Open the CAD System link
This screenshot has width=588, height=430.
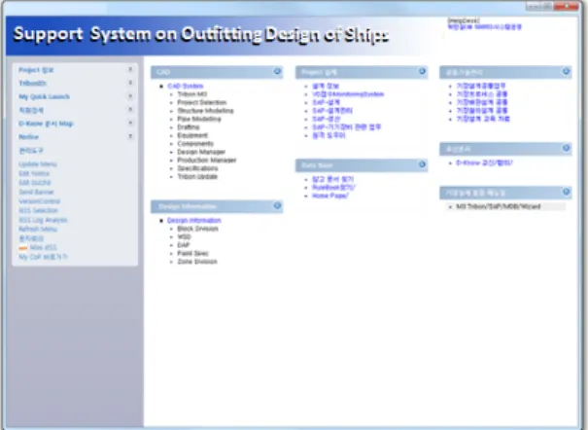point(186,87)
